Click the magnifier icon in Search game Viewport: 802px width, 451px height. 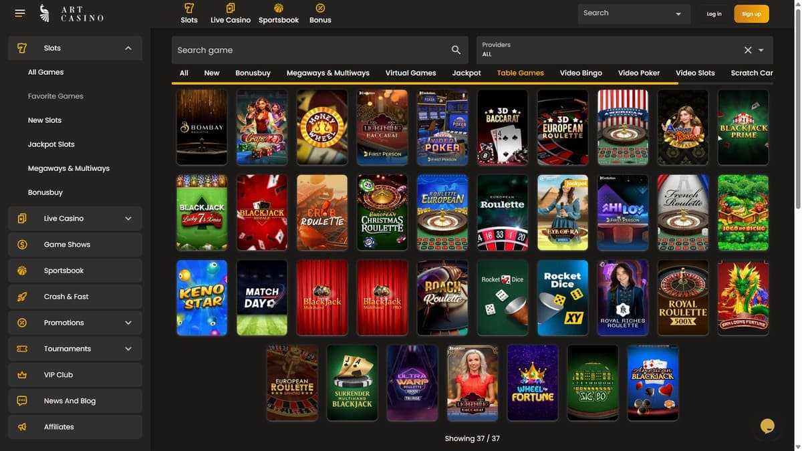pos(456,50)
